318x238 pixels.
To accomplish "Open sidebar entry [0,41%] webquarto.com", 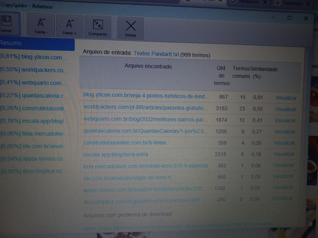I will click(x=33, y=83).
